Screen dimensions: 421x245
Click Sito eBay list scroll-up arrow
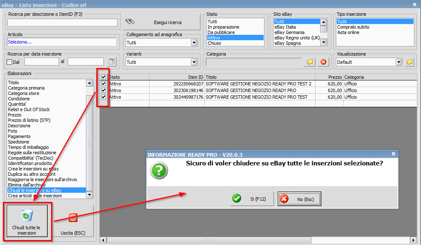[324, 22]
